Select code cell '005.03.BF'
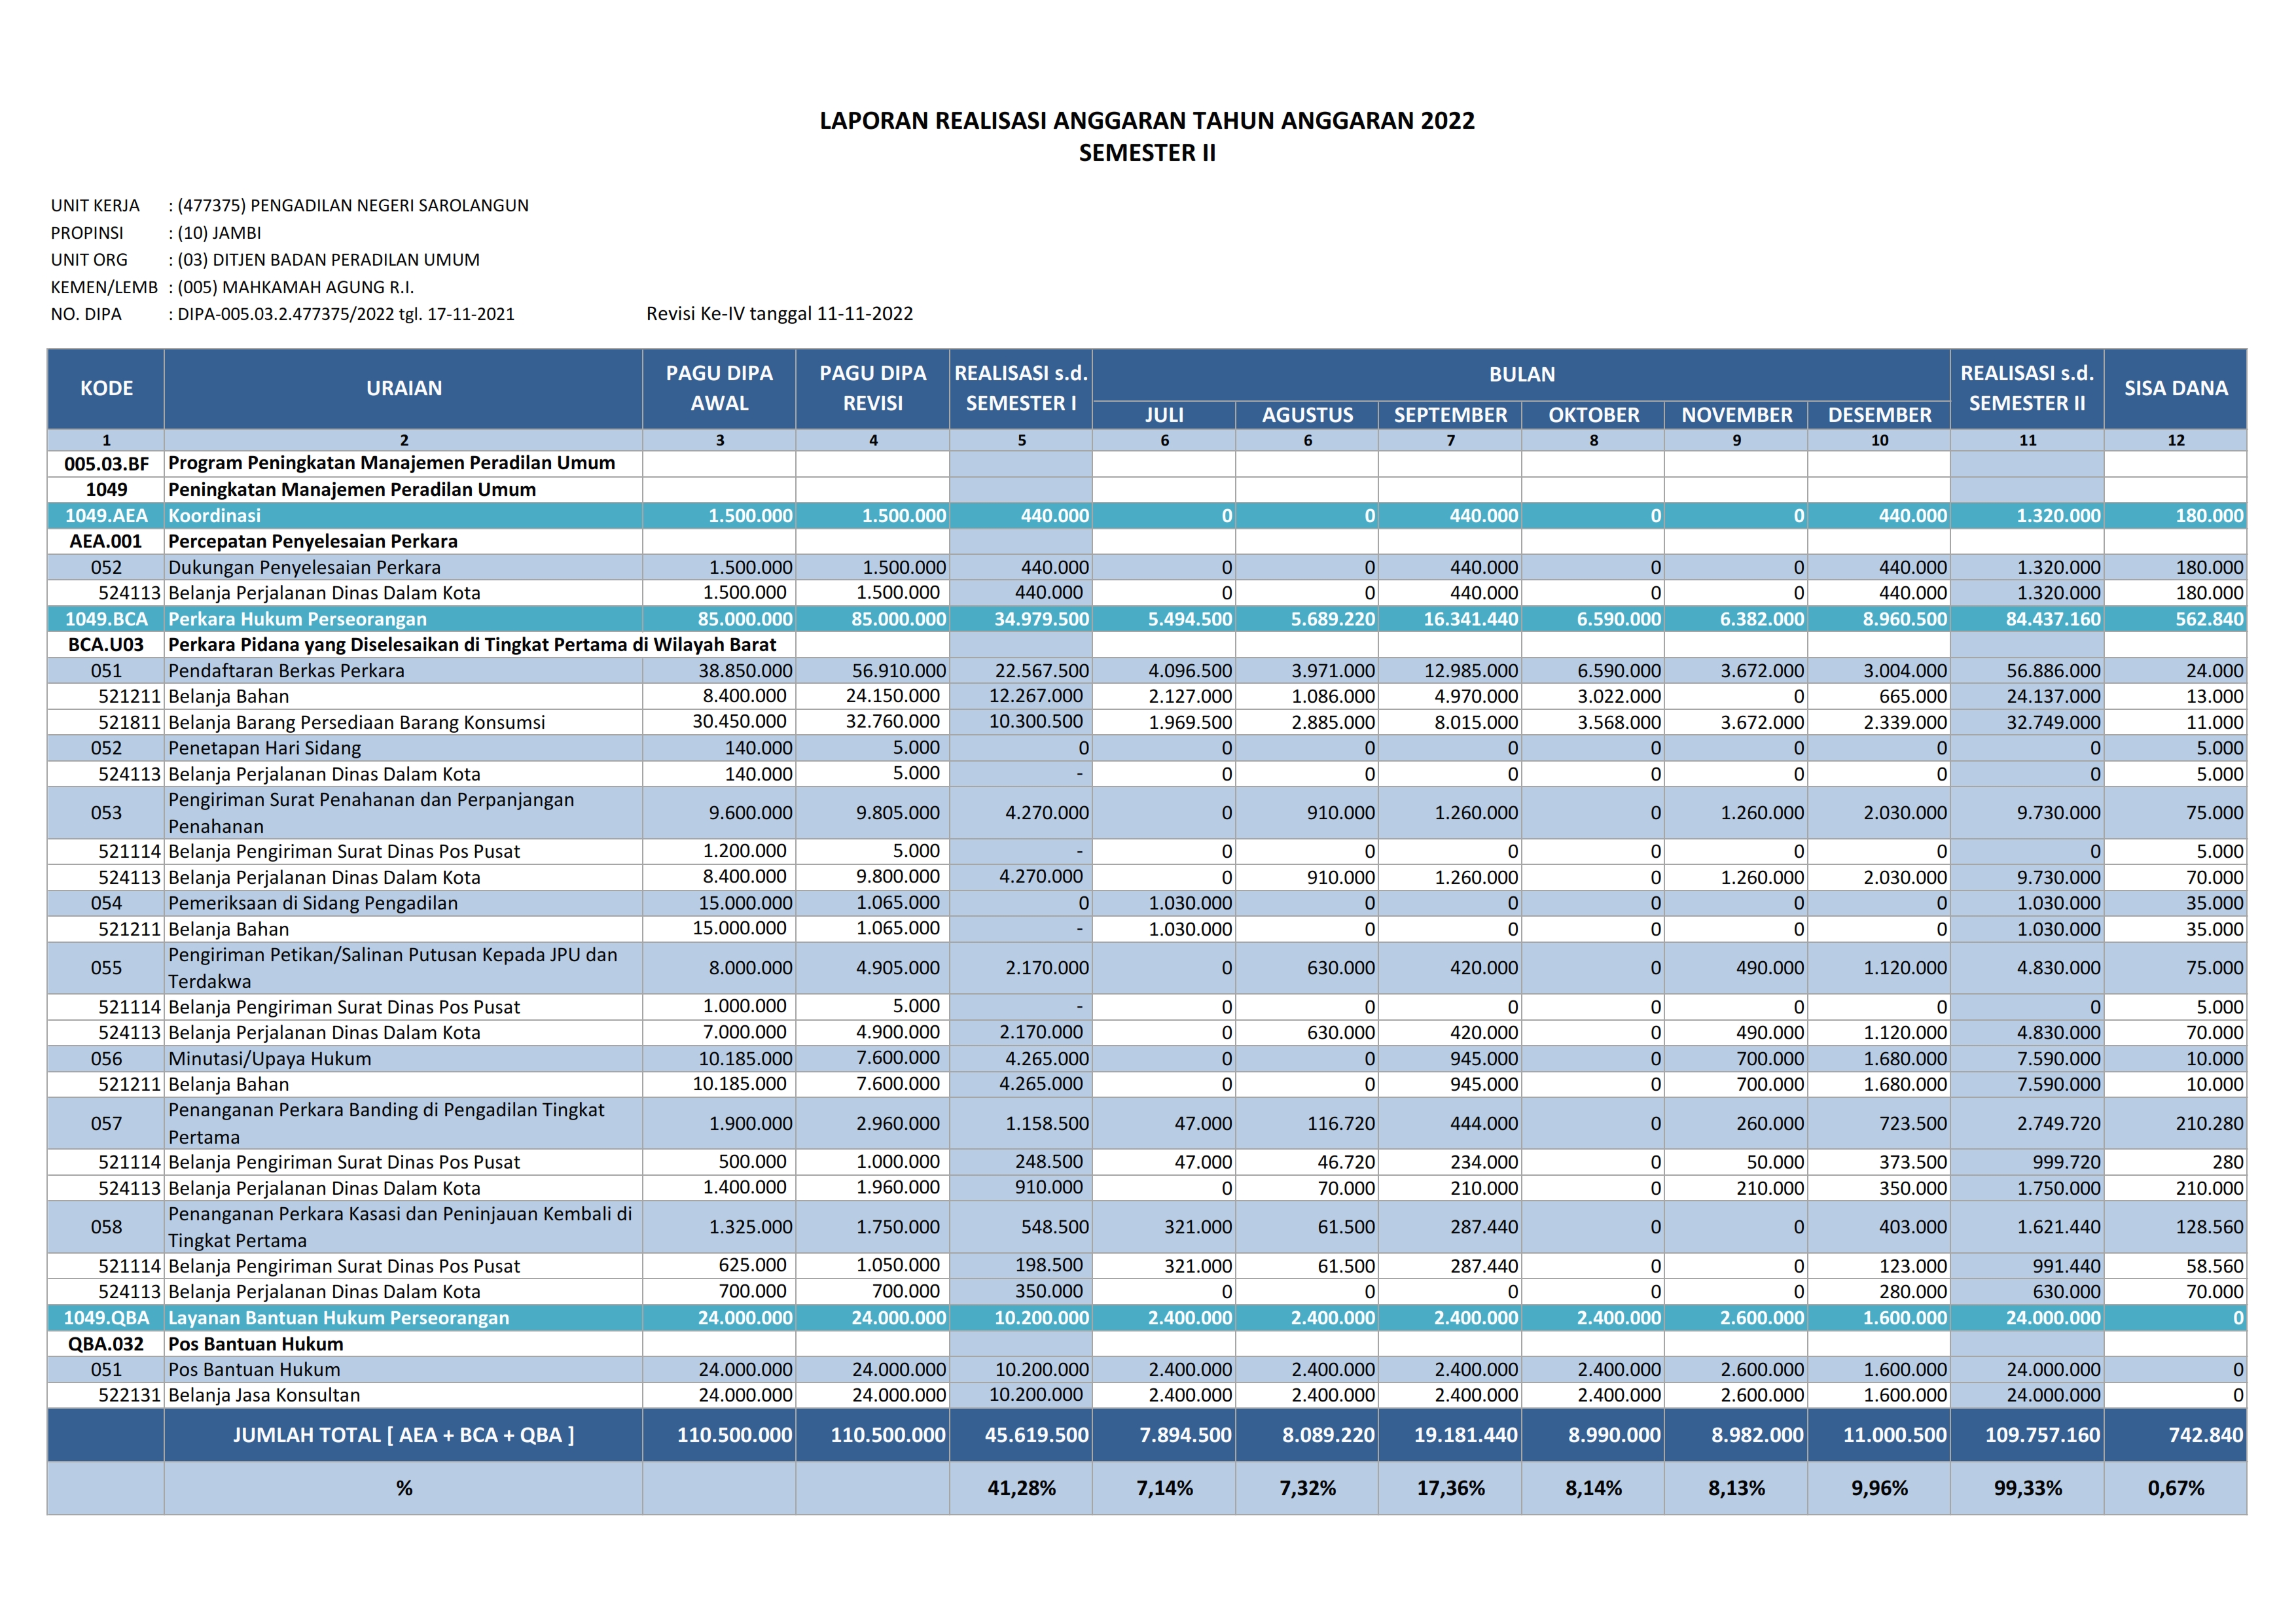This screenshot has height=1622, width=2296. tap(106, 464)
